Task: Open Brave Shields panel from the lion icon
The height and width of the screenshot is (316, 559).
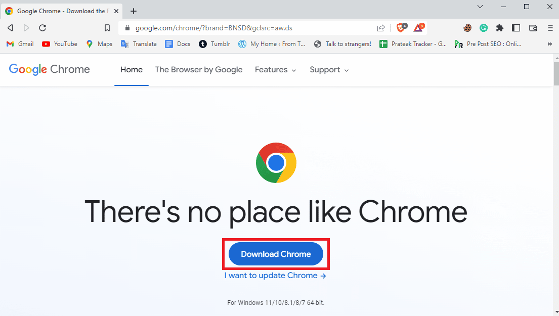Action: click(x=400, y=28)
